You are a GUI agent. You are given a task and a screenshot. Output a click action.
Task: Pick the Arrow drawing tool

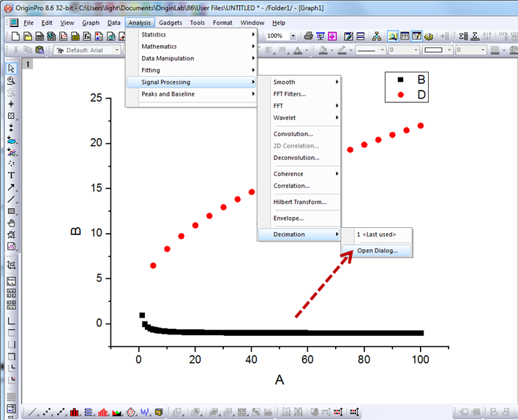pyautogui.click(x=11, y=187)
